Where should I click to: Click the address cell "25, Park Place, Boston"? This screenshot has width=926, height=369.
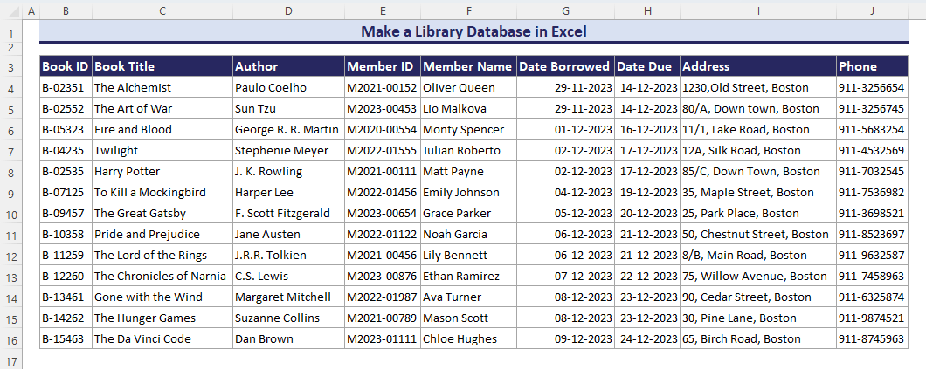click(x=757, y=213)
